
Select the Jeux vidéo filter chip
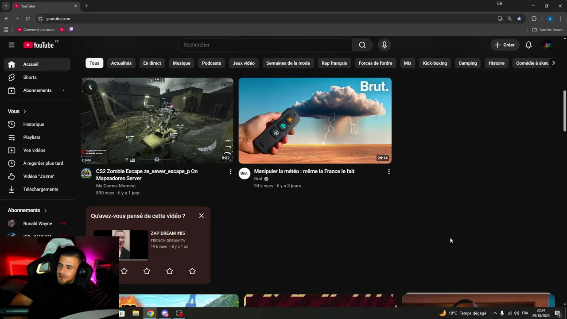244,63
